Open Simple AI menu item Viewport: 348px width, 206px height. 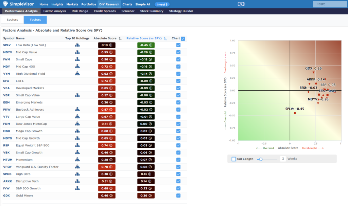(x=142, y=4)
